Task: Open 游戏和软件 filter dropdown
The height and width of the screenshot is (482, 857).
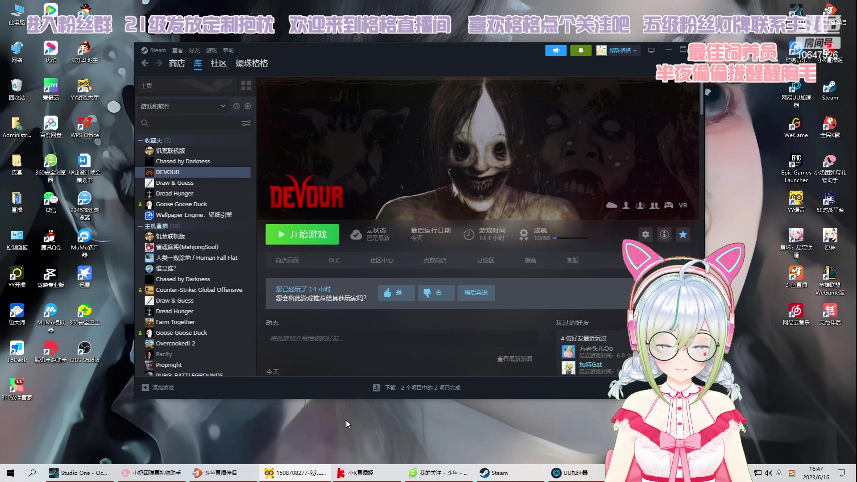Action: click(183, 106)
